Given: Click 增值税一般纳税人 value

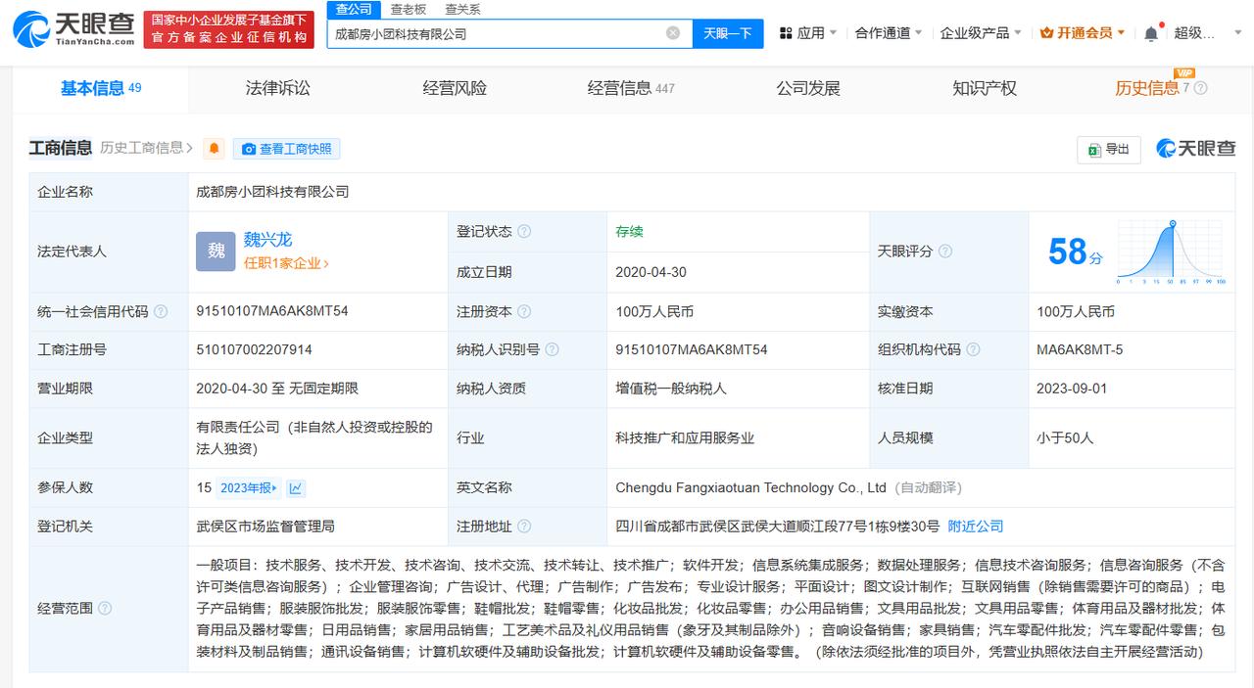Looking at the screenshot, I should (x=671, y=389).
